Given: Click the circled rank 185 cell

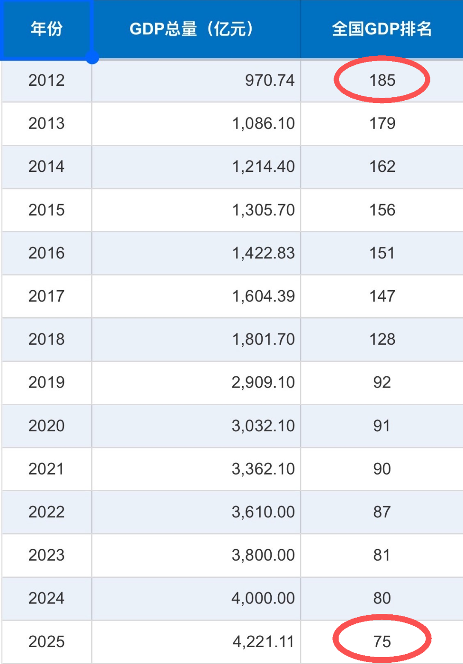Looking at the screenshot, I should point(382,80).
